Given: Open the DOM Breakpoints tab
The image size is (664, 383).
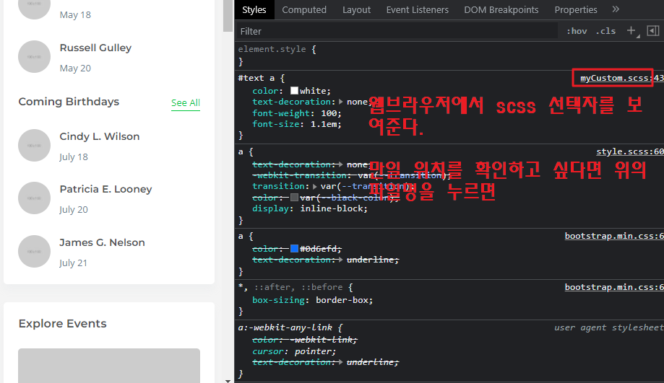Looking at the screenshot, I should (501, 9).
